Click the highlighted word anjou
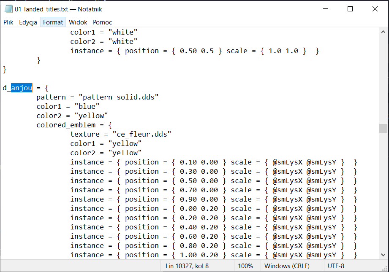The image size is (389, 272). point(22,88)
